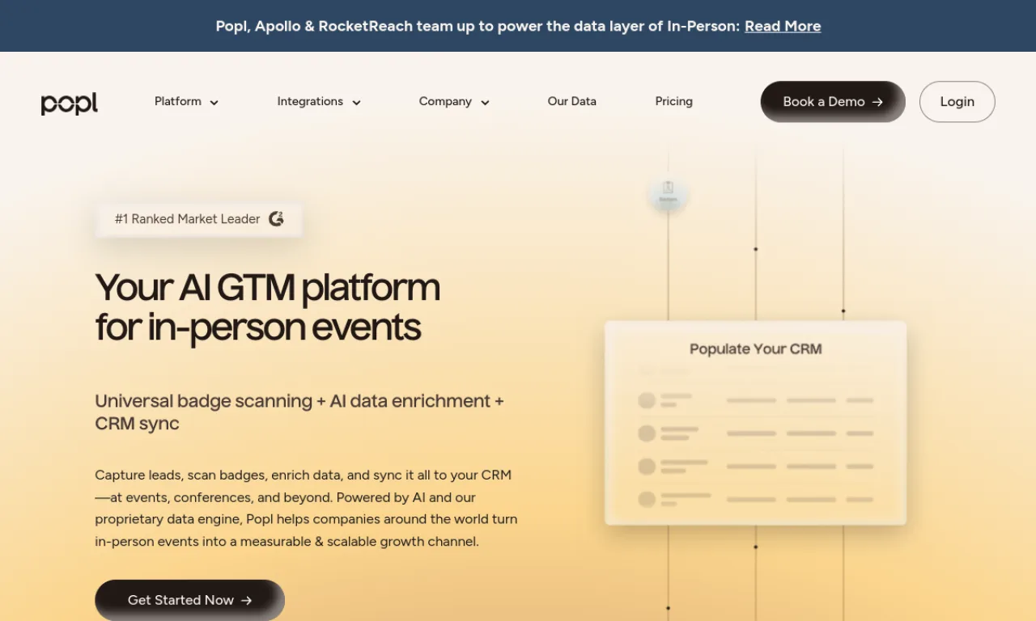This screenshot has width=1036, height=621.
Task: Click the Universal badge scanning subtitle
Action: [299, 412]
